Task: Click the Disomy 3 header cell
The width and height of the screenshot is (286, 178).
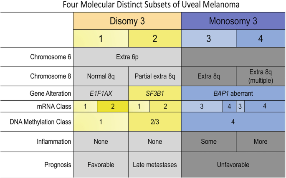Action: coord(127,21)
